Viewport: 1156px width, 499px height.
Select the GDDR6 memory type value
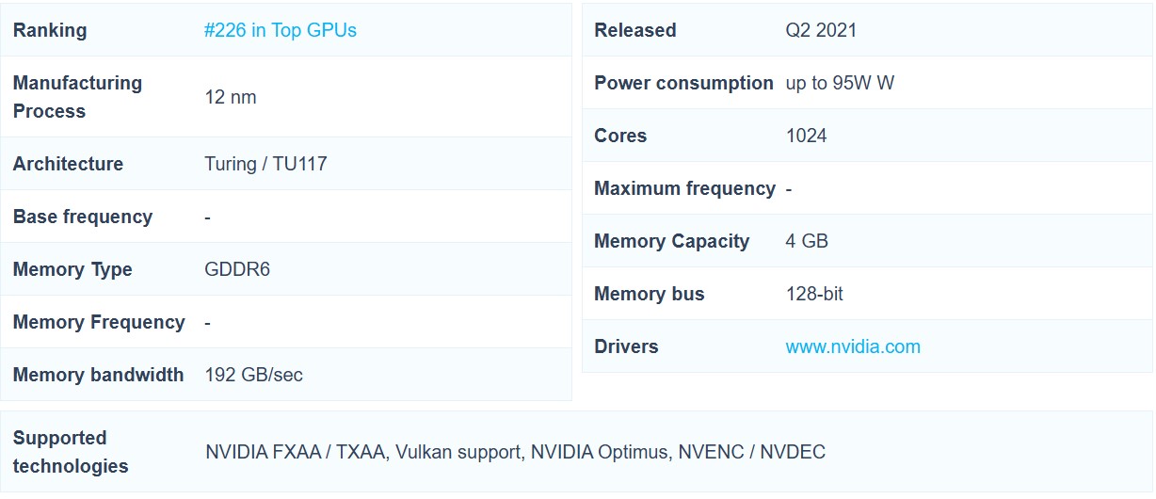click(x=236, y=269)
